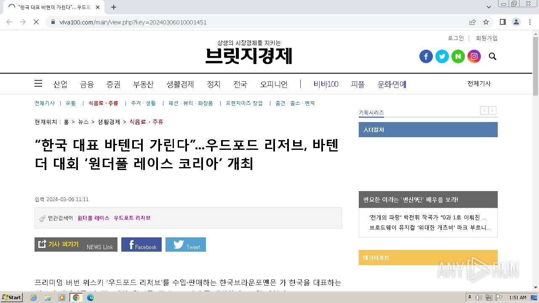Open related keyword 원더풀 레이스
The width and height of the screenshot is (539, 303).
pyautogui.click(x=93, y=218)
